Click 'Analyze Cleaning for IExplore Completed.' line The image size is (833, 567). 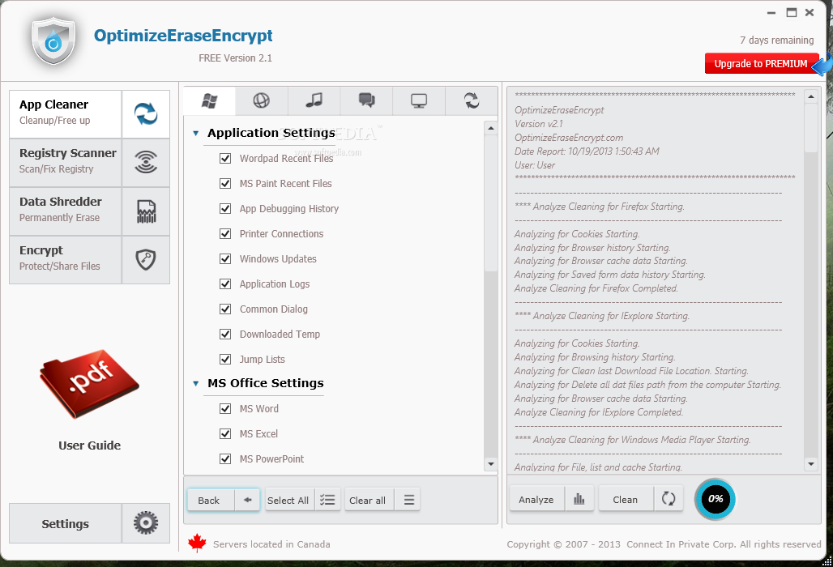(599, 412)
